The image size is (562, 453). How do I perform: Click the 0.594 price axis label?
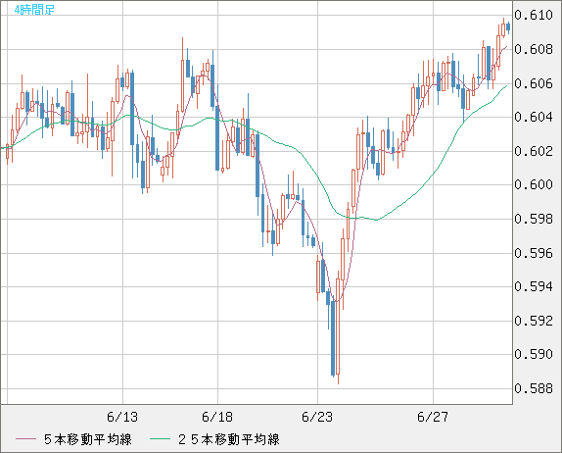tap(534, 286)
